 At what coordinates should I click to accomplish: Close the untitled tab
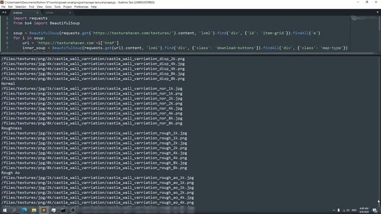pos(70,12)
